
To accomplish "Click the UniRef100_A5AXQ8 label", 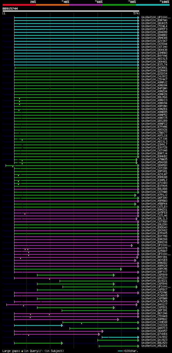I will 154,162.
